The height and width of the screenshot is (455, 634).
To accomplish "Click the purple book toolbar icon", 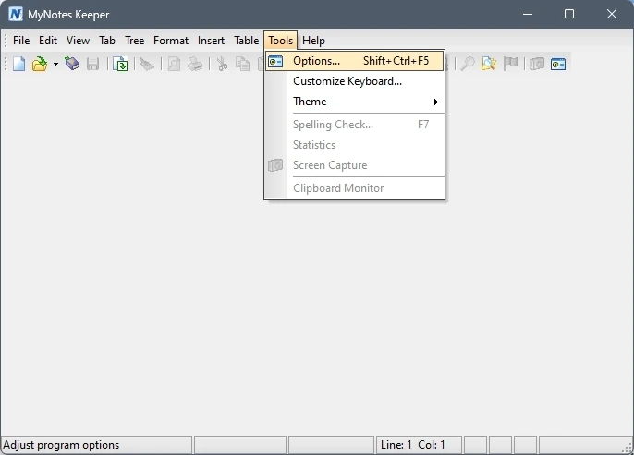I will [x=72, y=64].
